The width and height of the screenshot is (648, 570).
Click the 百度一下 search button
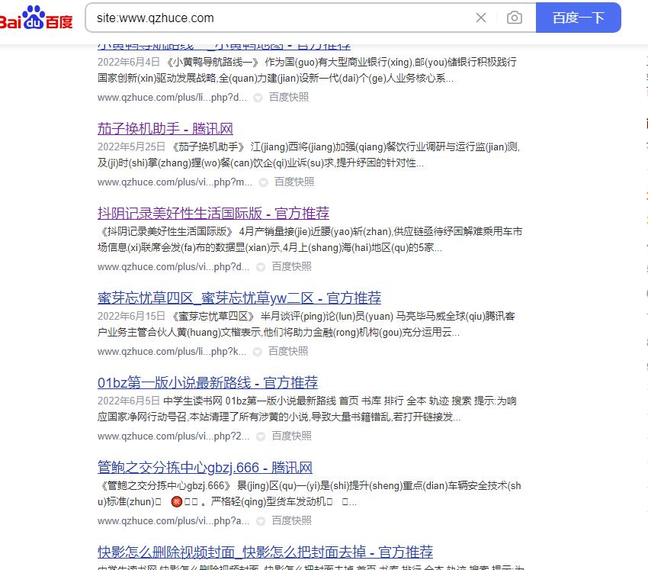578,18
